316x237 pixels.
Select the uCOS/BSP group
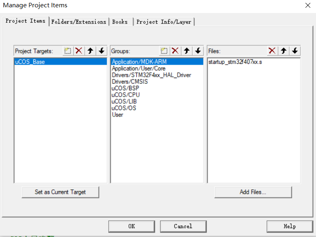(x=126, y=88)
